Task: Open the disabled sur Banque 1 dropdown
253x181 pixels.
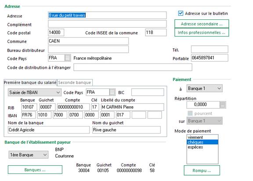Action: 204,121
